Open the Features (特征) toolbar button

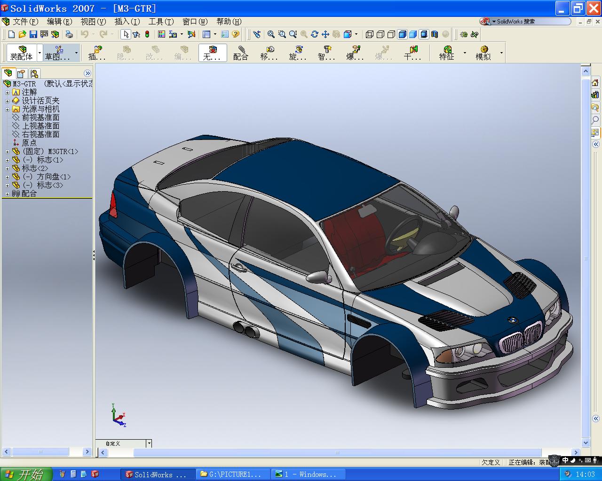(x=447, y=53)
